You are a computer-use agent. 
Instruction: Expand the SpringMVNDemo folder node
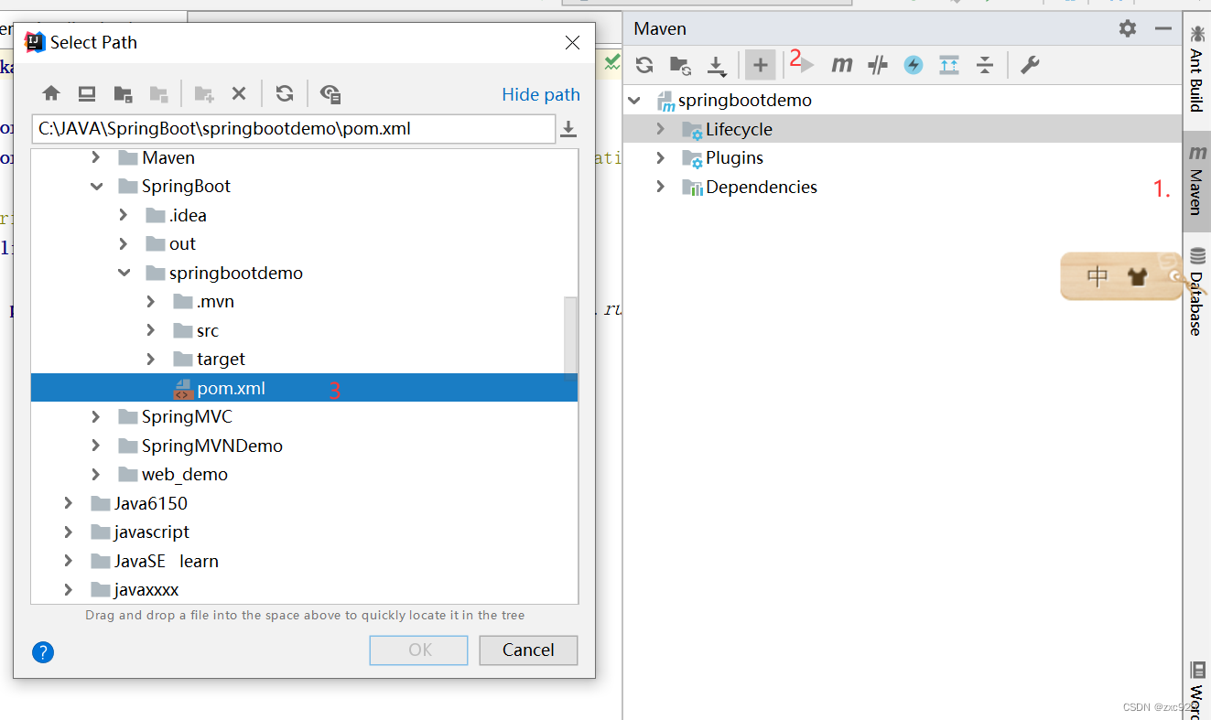click(x=96, y=446)
